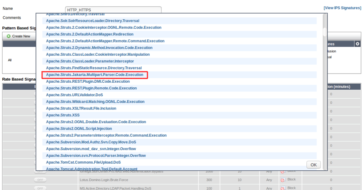Select Apache.Struts.REST.Plugin.Remote.Code.Execution
Viewport: 364px width, 190px height.
point(91,88)
